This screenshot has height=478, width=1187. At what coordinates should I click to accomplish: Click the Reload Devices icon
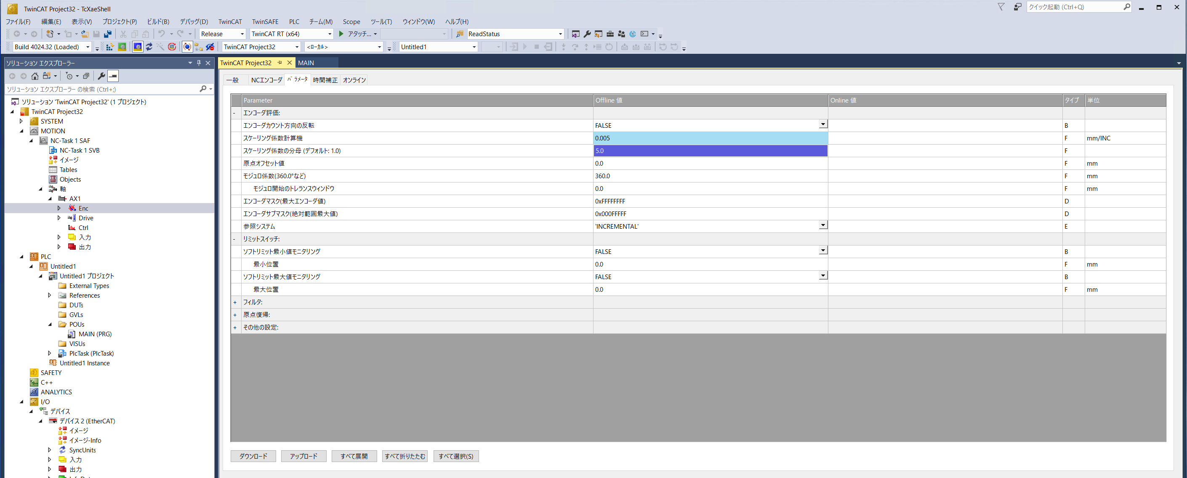149,47
